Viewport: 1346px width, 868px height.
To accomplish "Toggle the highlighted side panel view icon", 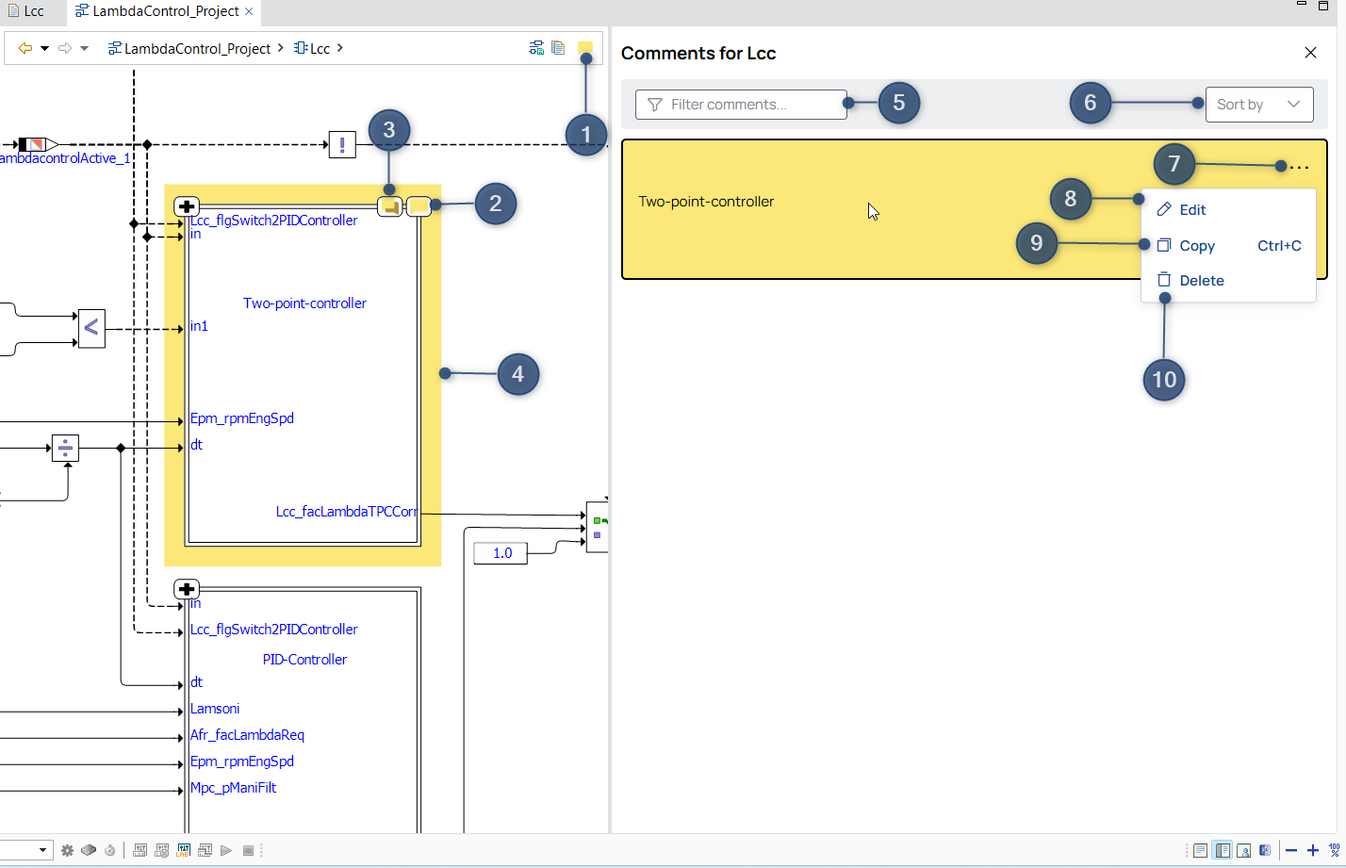I will 1222,850.
